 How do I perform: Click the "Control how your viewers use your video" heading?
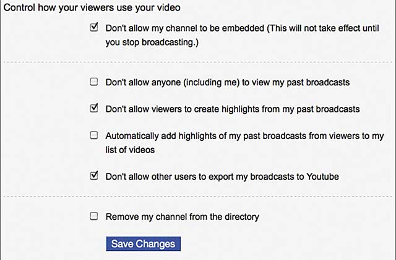click(92, 7)
